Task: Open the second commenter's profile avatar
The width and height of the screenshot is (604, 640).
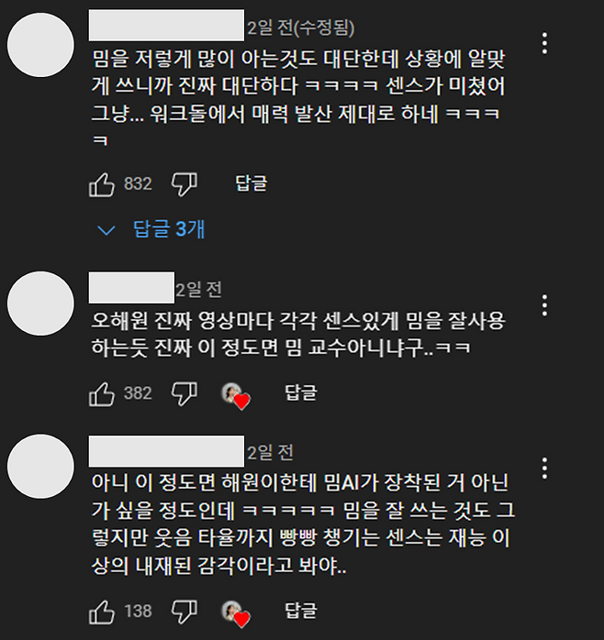Action: 40,303
